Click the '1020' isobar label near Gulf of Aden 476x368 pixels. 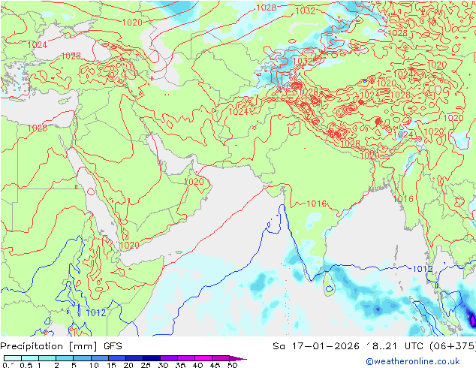pos(130,245)
